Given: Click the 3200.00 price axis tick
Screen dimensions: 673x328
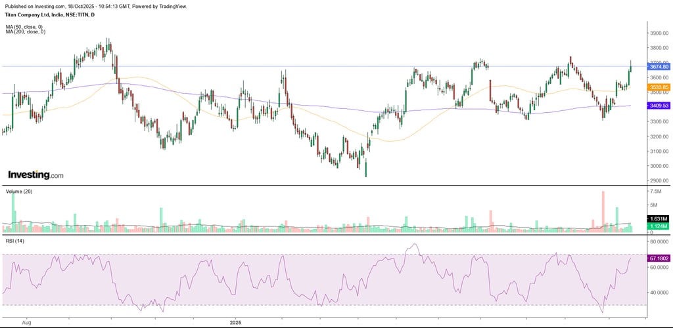Looking at the screenshot, I should (x=660, y=136).
